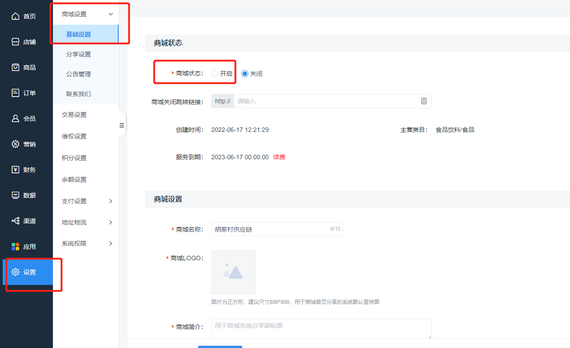Viewport: 570px width, 348px height.
Task: Expand the 支付设置 submenu arrow
Action: tap(111, 201)
